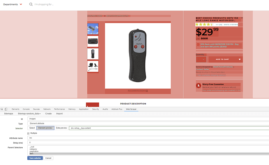This screenshot has width=269, height=165.
Task: Switch to the Network tab in DevTools
Action: tap(47, 109)
